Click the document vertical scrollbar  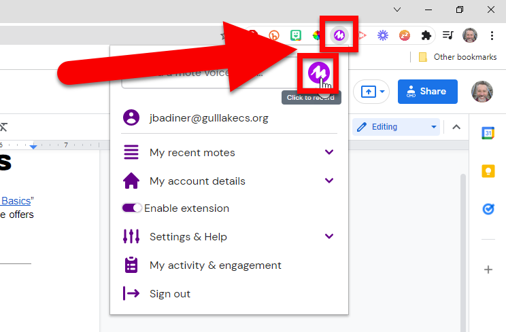tap(463, 251)
